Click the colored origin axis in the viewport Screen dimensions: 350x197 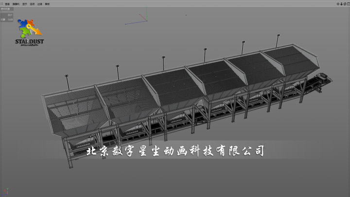pos(141,19)
